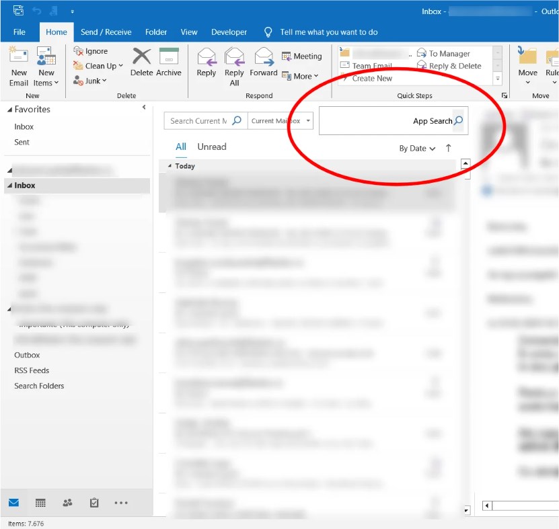Expand the By Date sort dropdown
The width and height of the screenshot is (559, 529).
pyautogui.click(x=417, y=149)
